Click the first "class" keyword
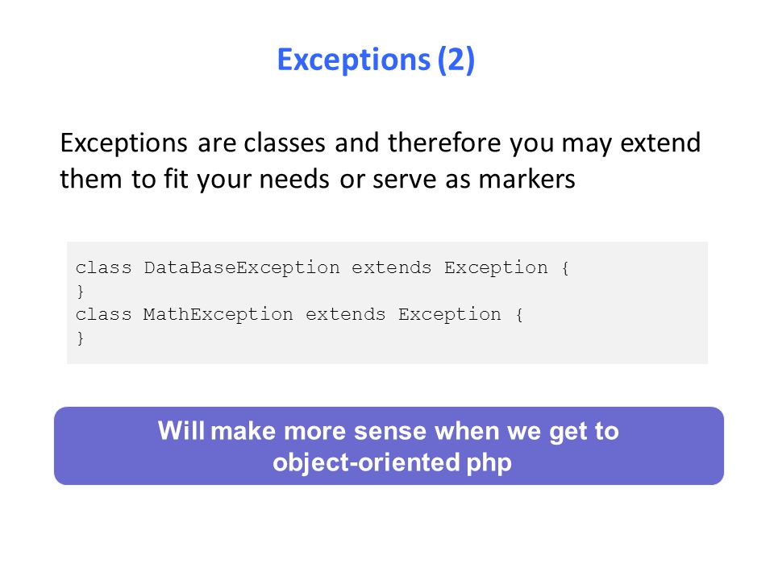The width and height of the screenshot is (774, 580). [104, 267]
